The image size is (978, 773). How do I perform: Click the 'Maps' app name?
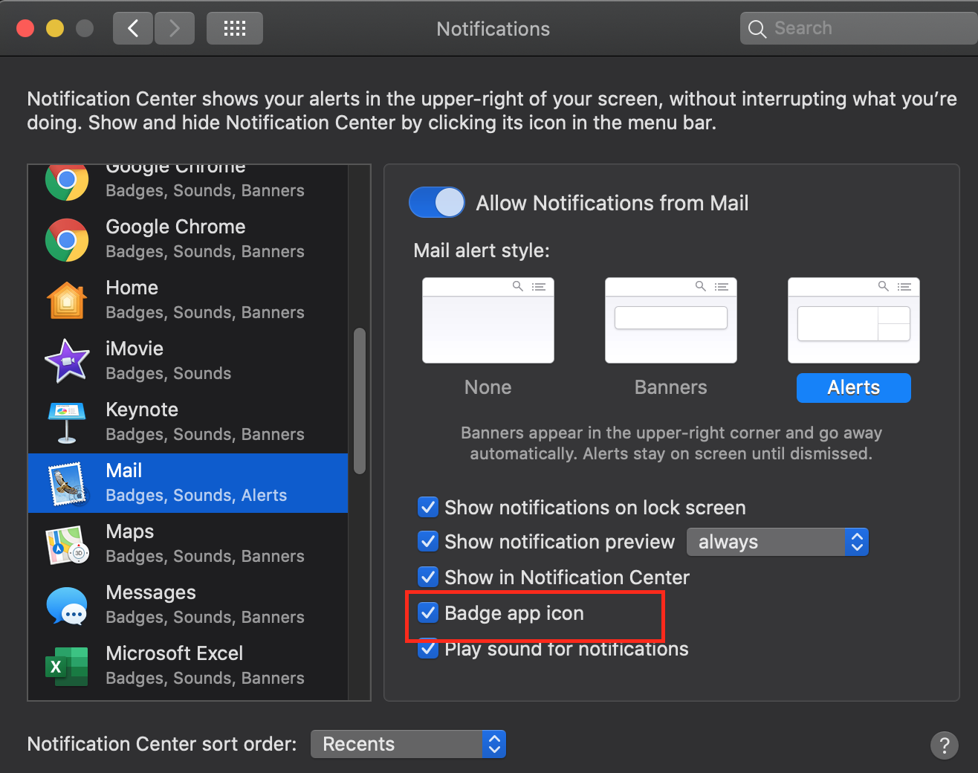click(x=130, y=531)
